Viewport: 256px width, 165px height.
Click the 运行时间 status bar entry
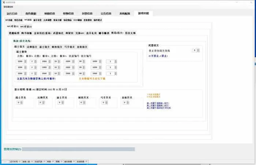coord(15,162)
